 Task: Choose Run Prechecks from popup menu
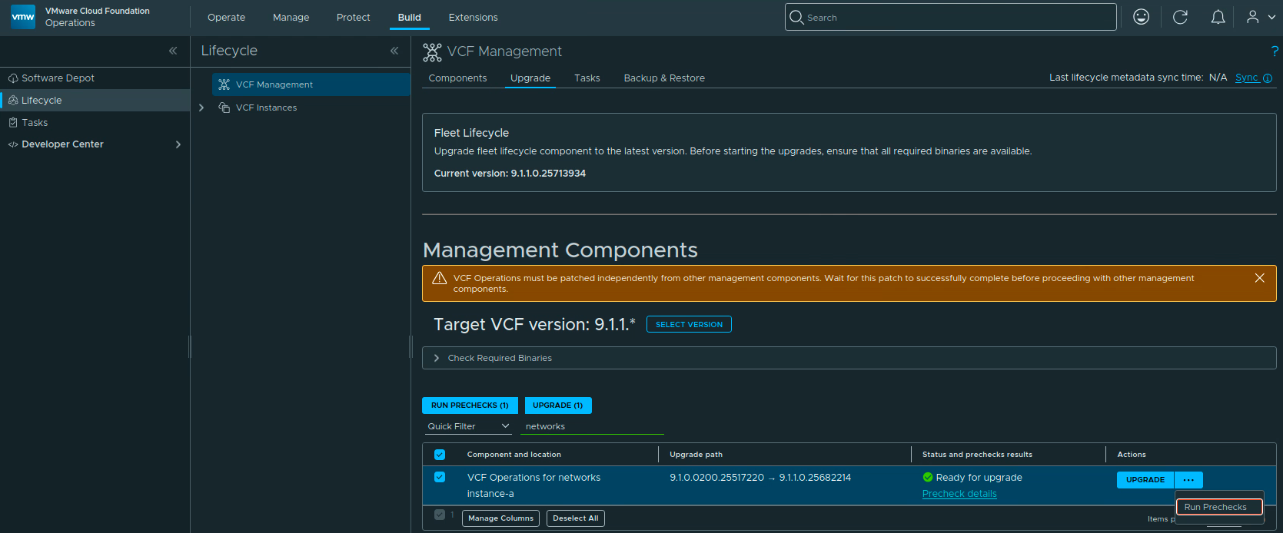[x=1219, y=507]
